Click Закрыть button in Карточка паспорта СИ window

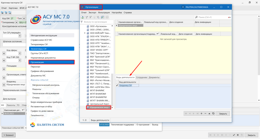point(251,135)
